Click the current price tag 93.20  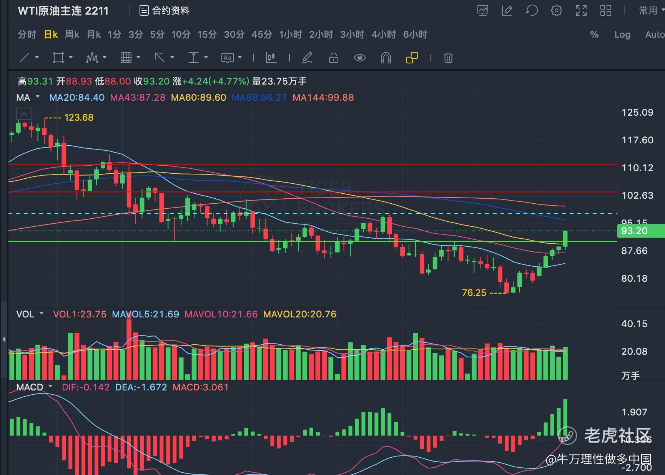(641, 231)
